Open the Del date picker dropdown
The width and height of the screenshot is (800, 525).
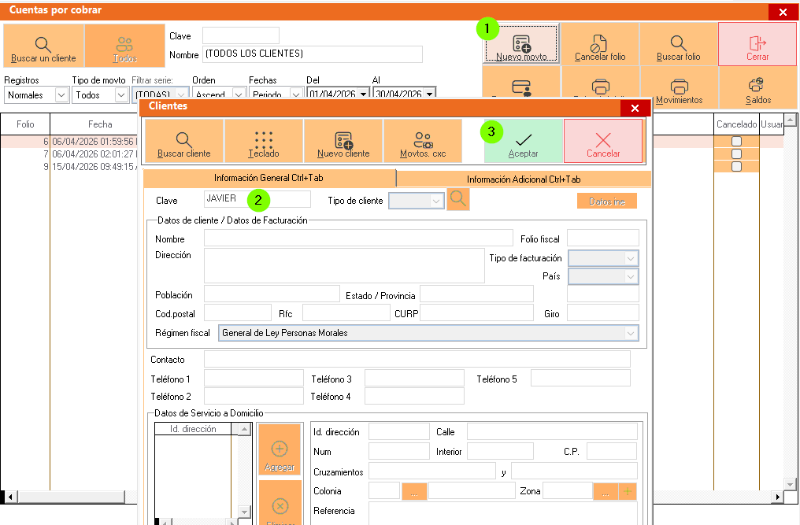point(363,94)
